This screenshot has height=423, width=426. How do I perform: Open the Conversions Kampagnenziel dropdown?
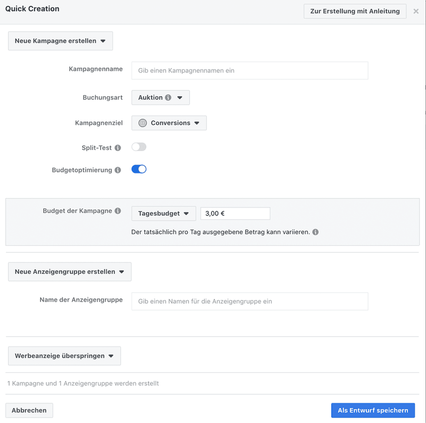pos(169,123)
